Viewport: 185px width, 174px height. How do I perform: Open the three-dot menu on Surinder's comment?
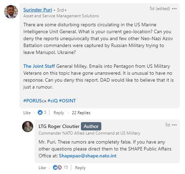coord(174,9)
